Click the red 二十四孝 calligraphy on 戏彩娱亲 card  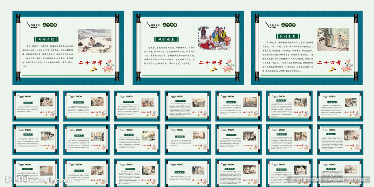click(x=210, y=63)
